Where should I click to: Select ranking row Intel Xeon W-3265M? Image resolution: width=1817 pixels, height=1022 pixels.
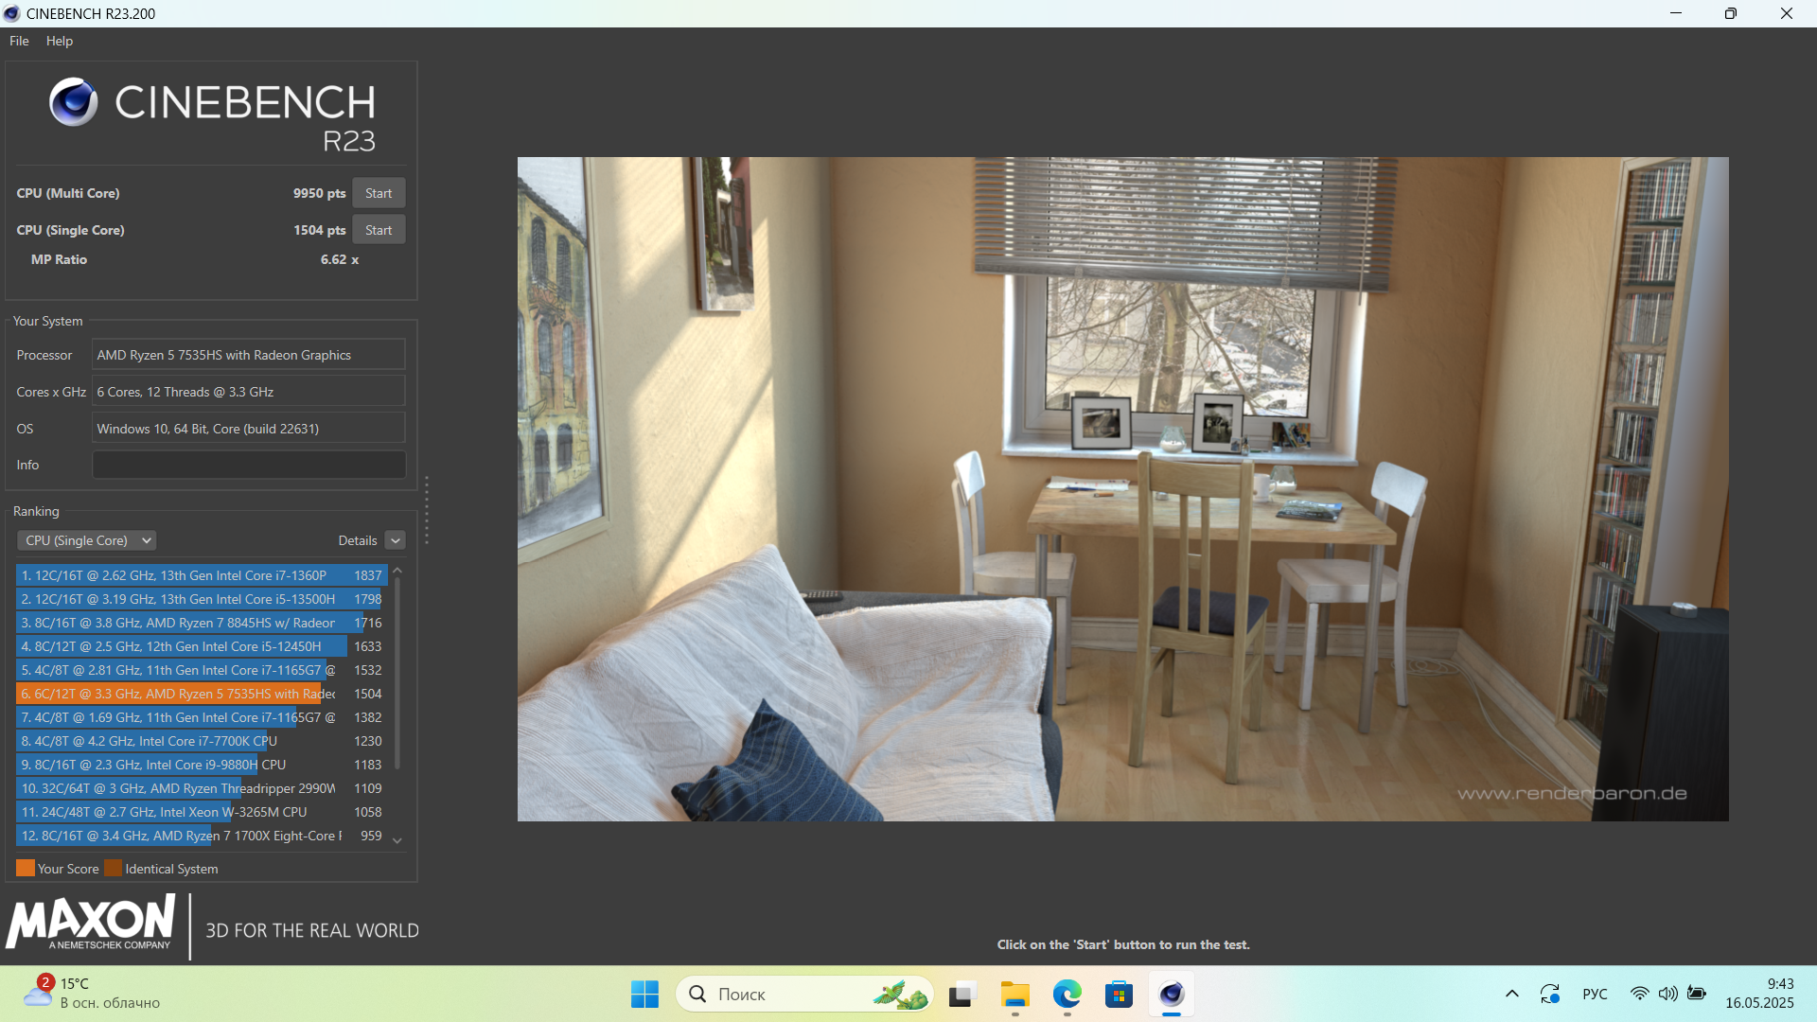(202, 812)
